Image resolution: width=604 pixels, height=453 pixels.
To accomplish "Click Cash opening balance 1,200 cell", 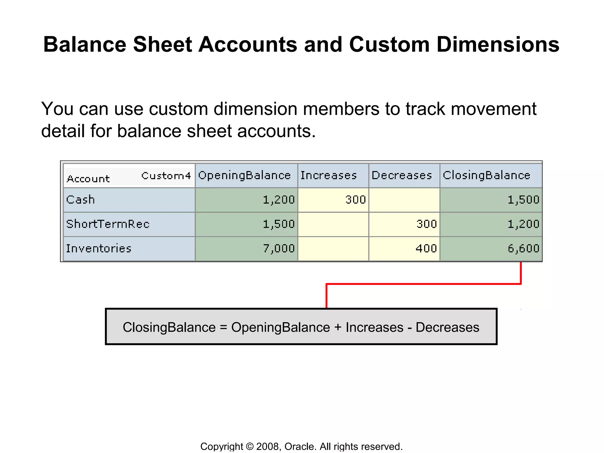I will pos(246,200).
